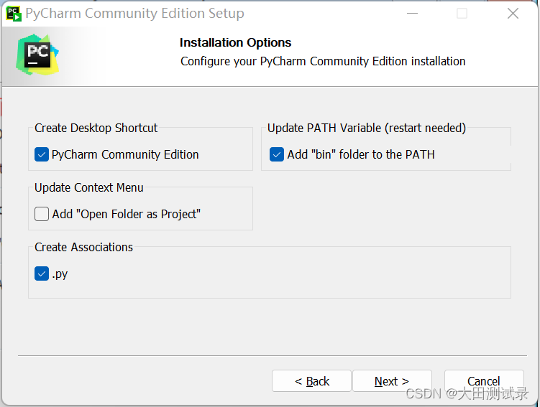Click the "Update Context Menu" group label
The image size is (540, 407).
click(x=89, y=187)
